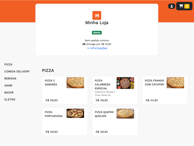Open the PIZZA QUATRO QUEIJOS title
This screenshot has height=146, width=194.
[x=104, y=114]
